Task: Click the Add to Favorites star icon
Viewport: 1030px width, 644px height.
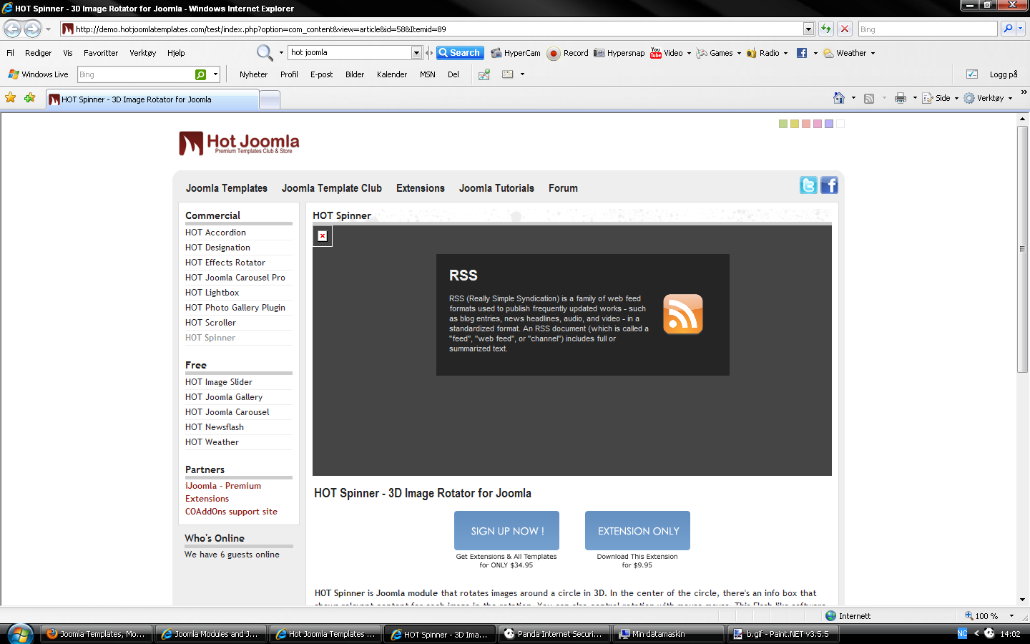Action: click(x=29, y=98)
